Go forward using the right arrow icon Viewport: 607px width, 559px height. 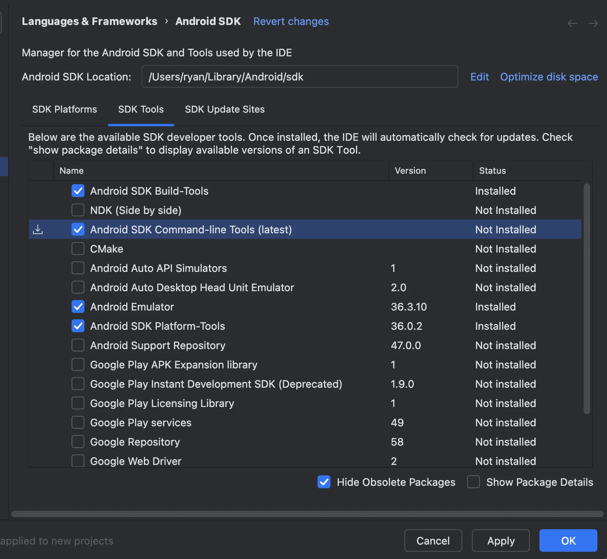[593, 23]
